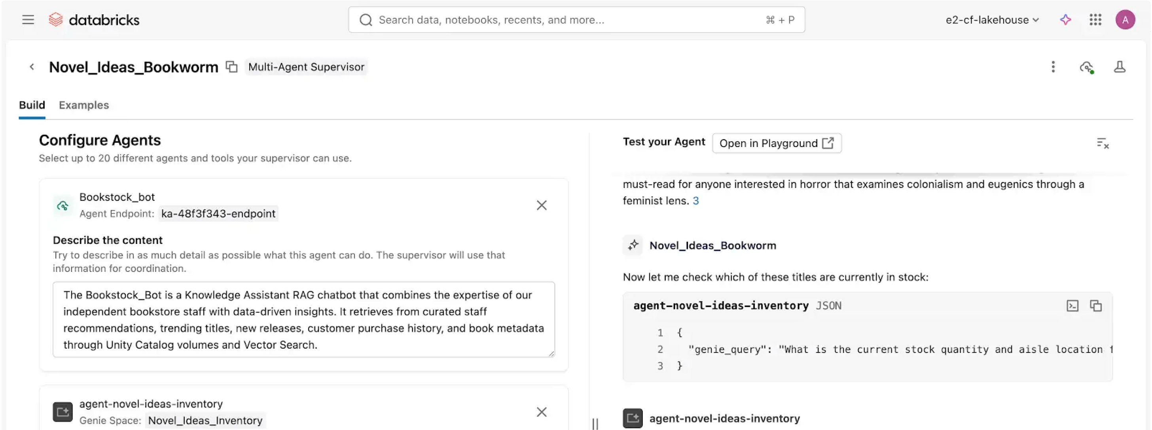Remove the Bookstock_bot agent
1152x430 pixels.
click(541, 205)
